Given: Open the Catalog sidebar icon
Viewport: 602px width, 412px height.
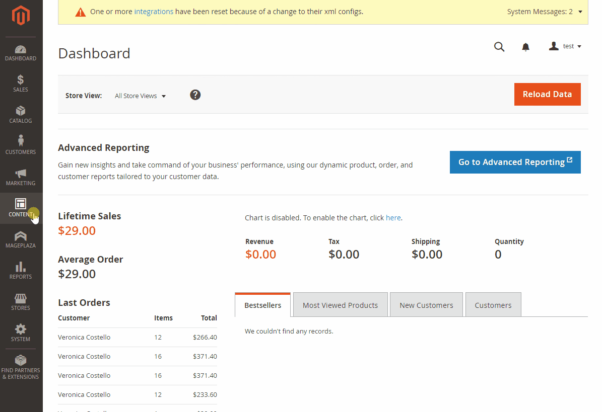Looking at the screenshot, I should (x=21, y=111).
